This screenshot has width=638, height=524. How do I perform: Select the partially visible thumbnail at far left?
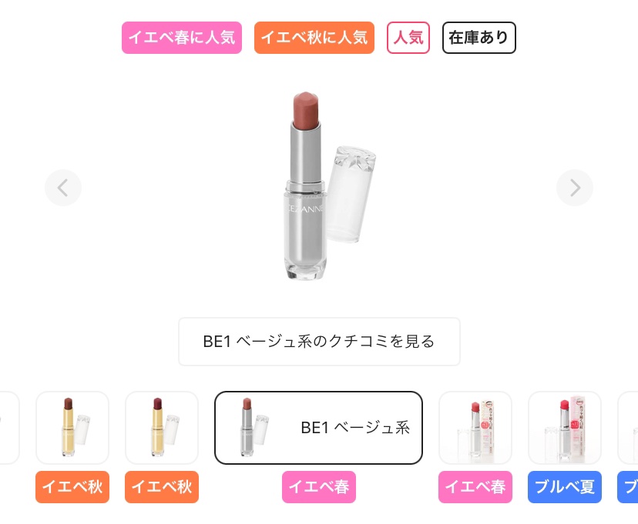click(x=9, y=428)
